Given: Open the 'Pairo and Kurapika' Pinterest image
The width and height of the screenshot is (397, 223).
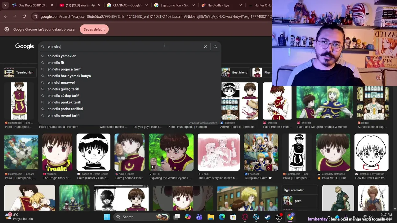Looking at the screenshot, I should pyautogui.click(x=325, y=102).
